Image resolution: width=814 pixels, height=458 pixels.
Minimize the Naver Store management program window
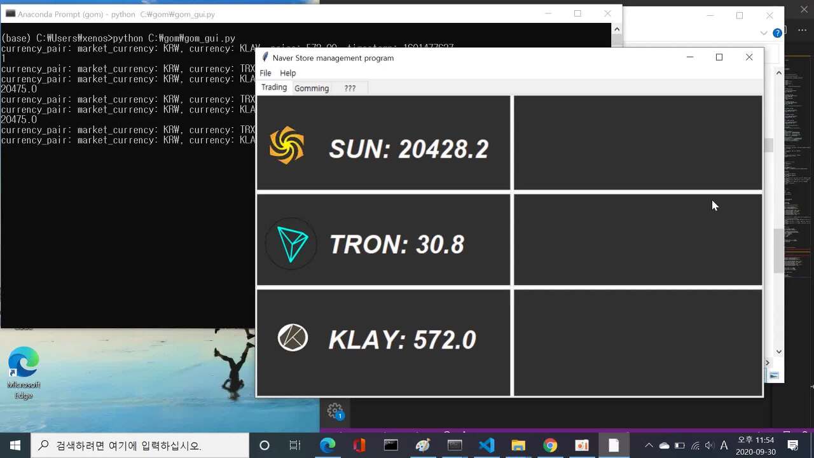(689, 57)
